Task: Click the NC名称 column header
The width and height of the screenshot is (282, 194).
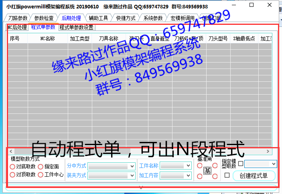Action: pyautogui.click(x=47, y=38)
